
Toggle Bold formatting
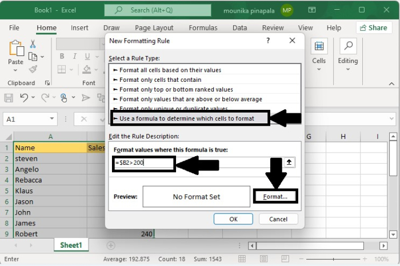(x=62, y=56)
